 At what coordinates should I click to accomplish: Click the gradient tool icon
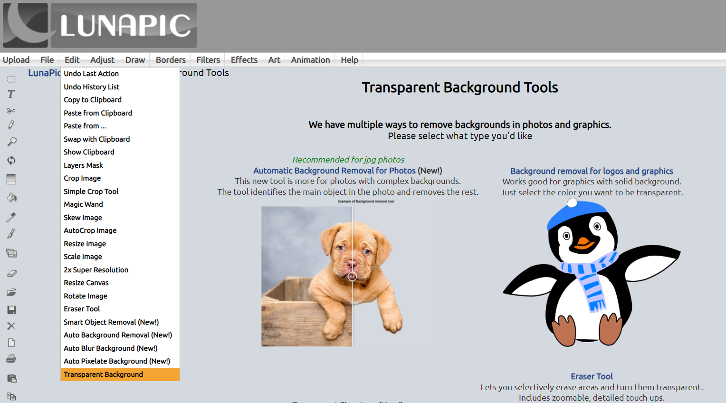[x=11, y=179]
